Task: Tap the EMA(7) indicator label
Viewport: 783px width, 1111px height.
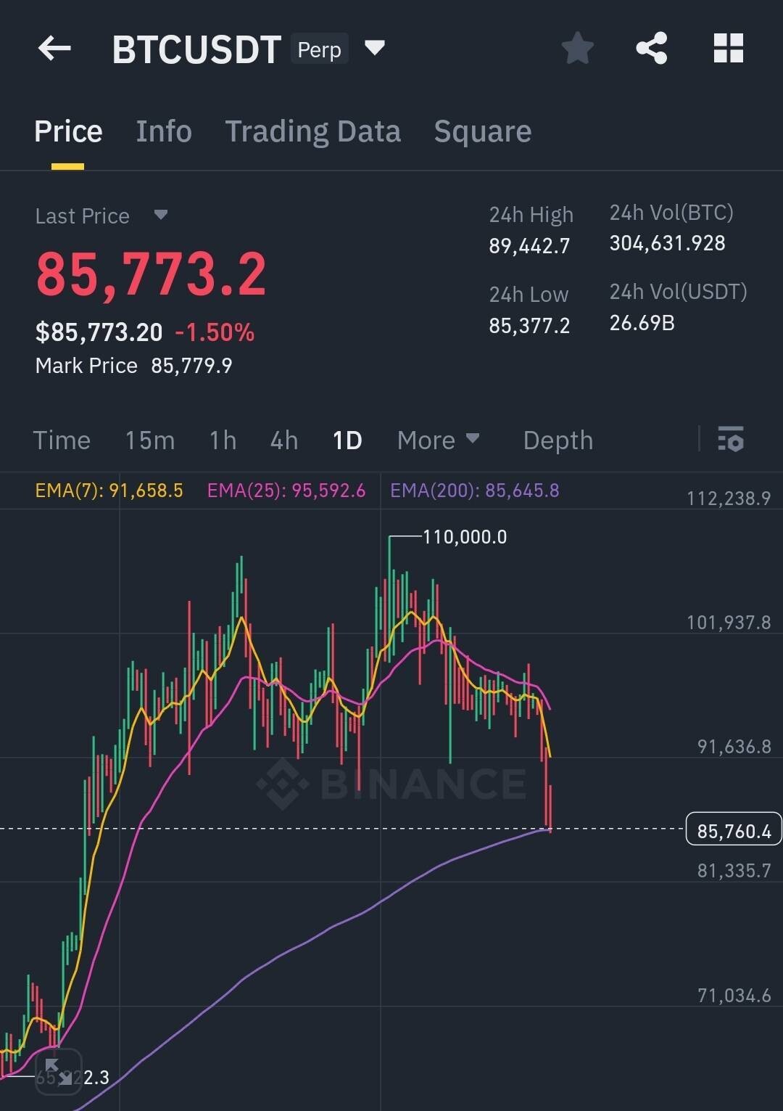Action: [109, 491]
